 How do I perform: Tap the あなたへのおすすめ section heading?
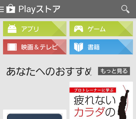(49, 71)
